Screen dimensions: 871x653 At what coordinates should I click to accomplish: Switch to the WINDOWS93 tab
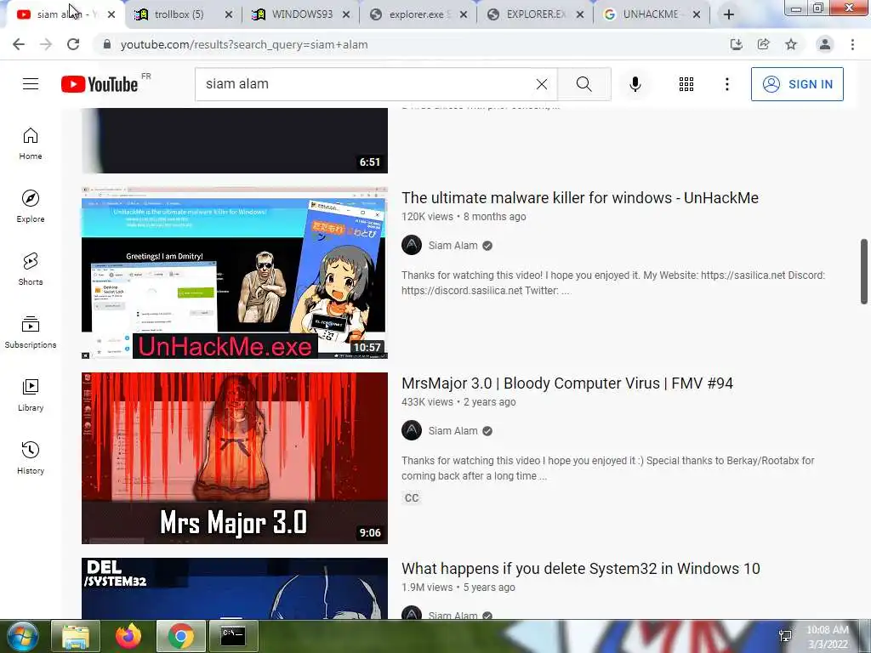click(x=302, y=14)
